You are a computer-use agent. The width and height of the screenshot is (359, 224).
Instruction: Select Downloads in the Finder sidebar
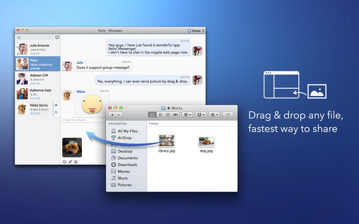coord(127,165)
